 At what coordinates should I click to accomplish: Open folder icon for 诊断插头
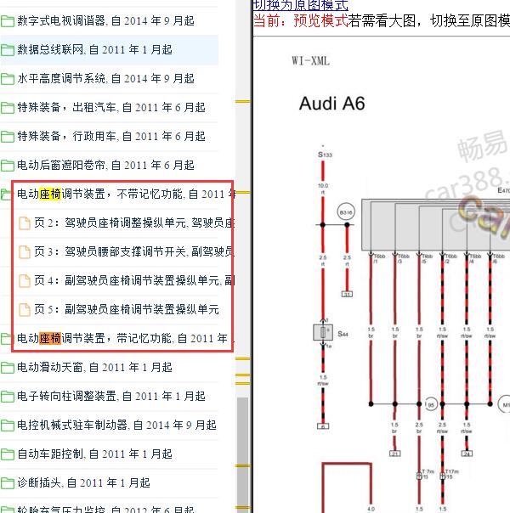click(x=7, y=483)
